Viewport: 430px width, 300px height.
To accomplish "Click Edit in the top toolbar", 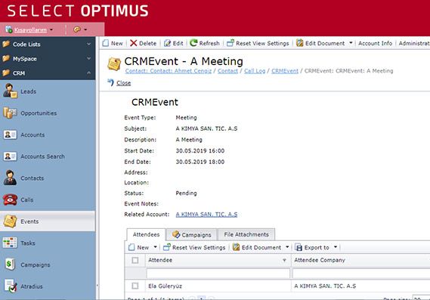I will click(174, 43).
